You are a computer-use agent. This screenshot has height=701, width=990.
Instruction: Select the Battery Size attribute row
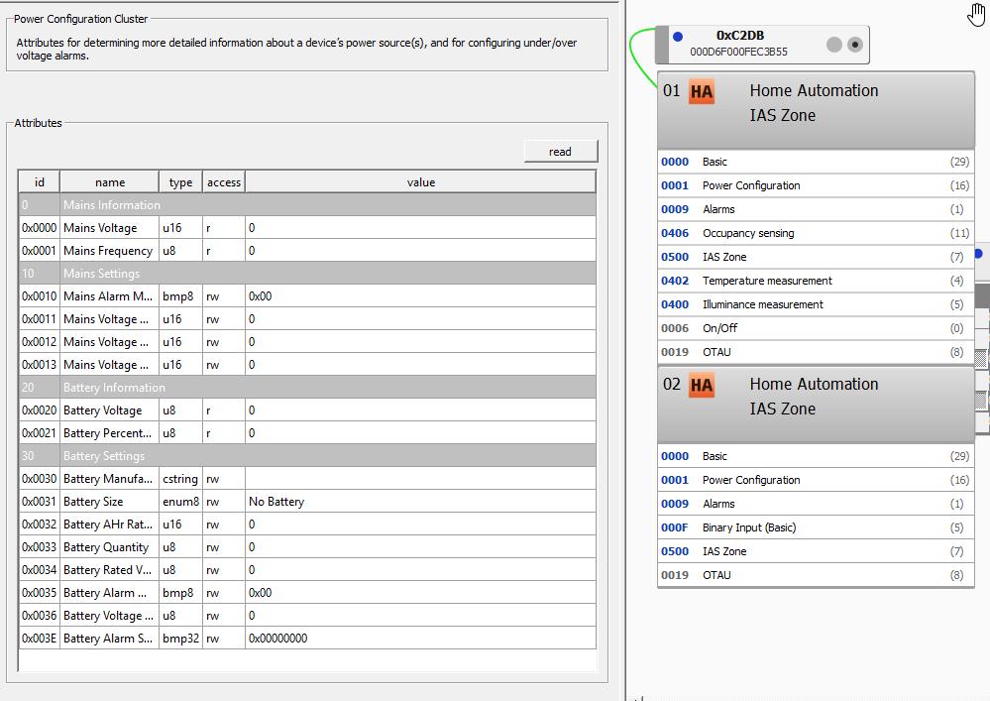[307, 502]
